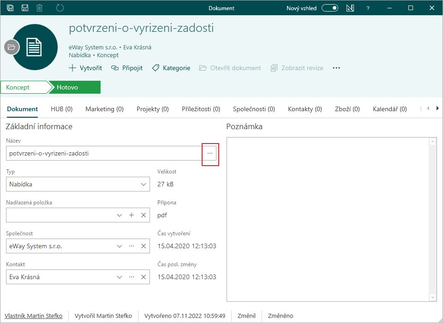
Task: Clear the Kontakt field with X
Action: click(x=144, y=277)
